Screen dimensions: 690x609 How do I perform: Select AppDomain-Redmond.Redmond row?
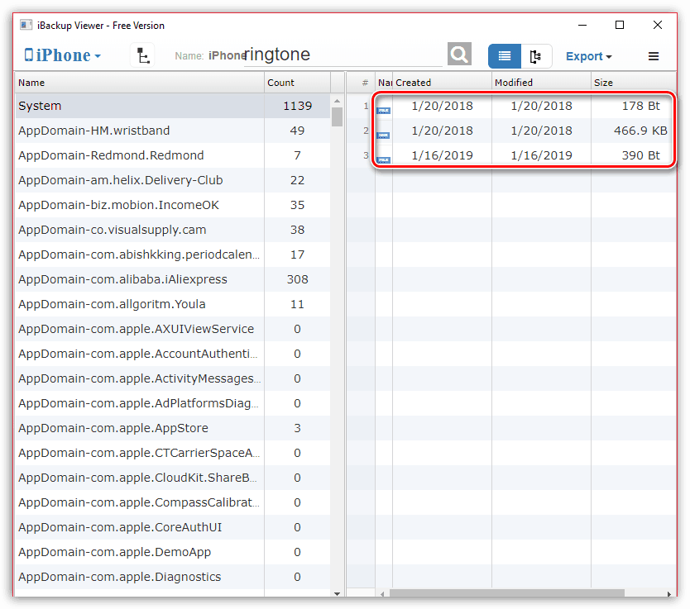[172, 155]
